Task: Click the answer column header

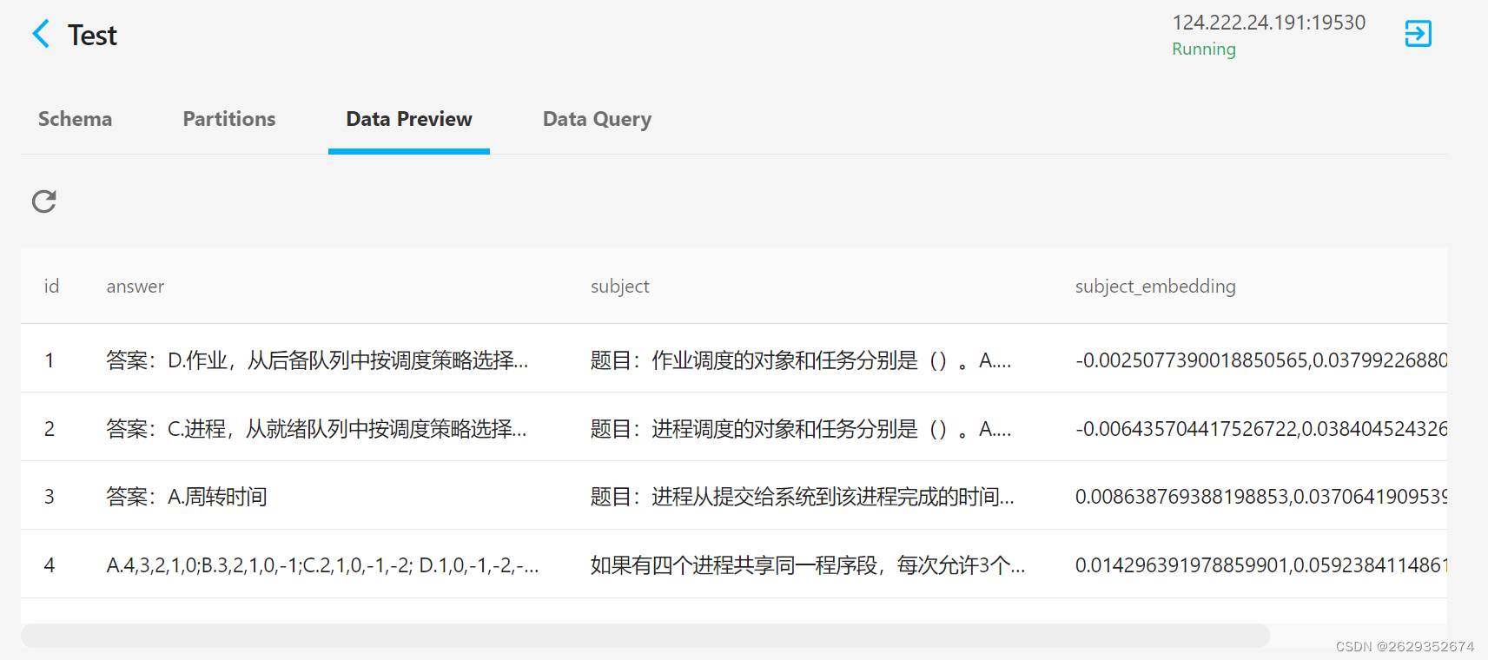Action: (136, 287)
